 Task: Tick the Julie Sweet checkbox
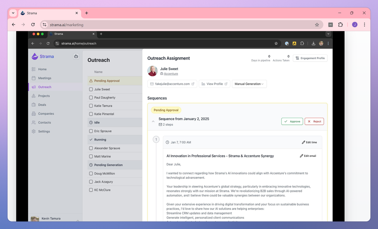[91, 89]
